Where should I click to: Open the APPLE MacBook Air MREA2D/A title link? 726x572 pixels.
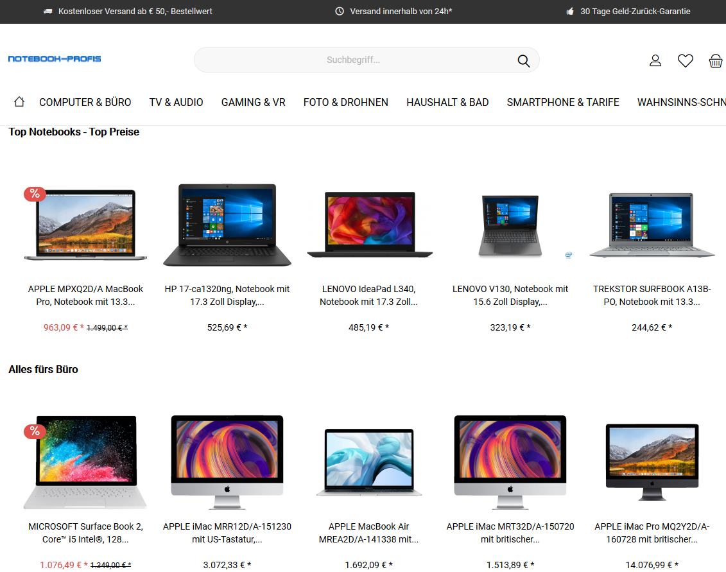[369, 533]
